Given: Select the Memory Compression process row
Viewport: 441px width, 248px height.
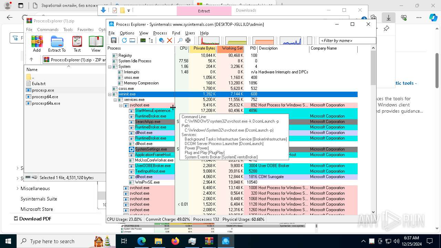Looking at the screenshot, I should [233, 83].
